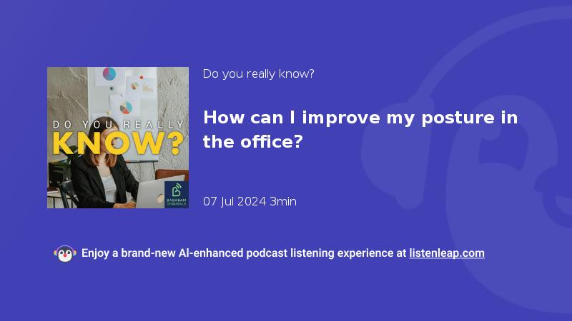This screenshot has height=321, width=572.
Task: Click the orange pie chart on cover whiteboard
Action: 126,108
